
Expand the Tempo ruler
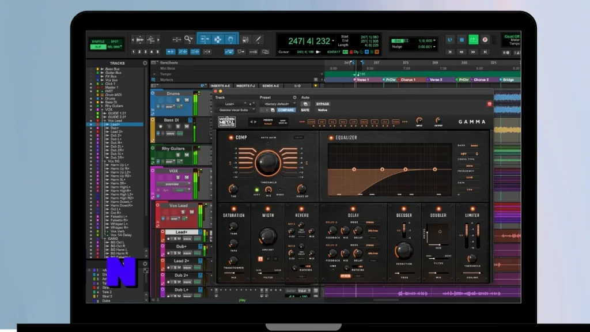154,74
